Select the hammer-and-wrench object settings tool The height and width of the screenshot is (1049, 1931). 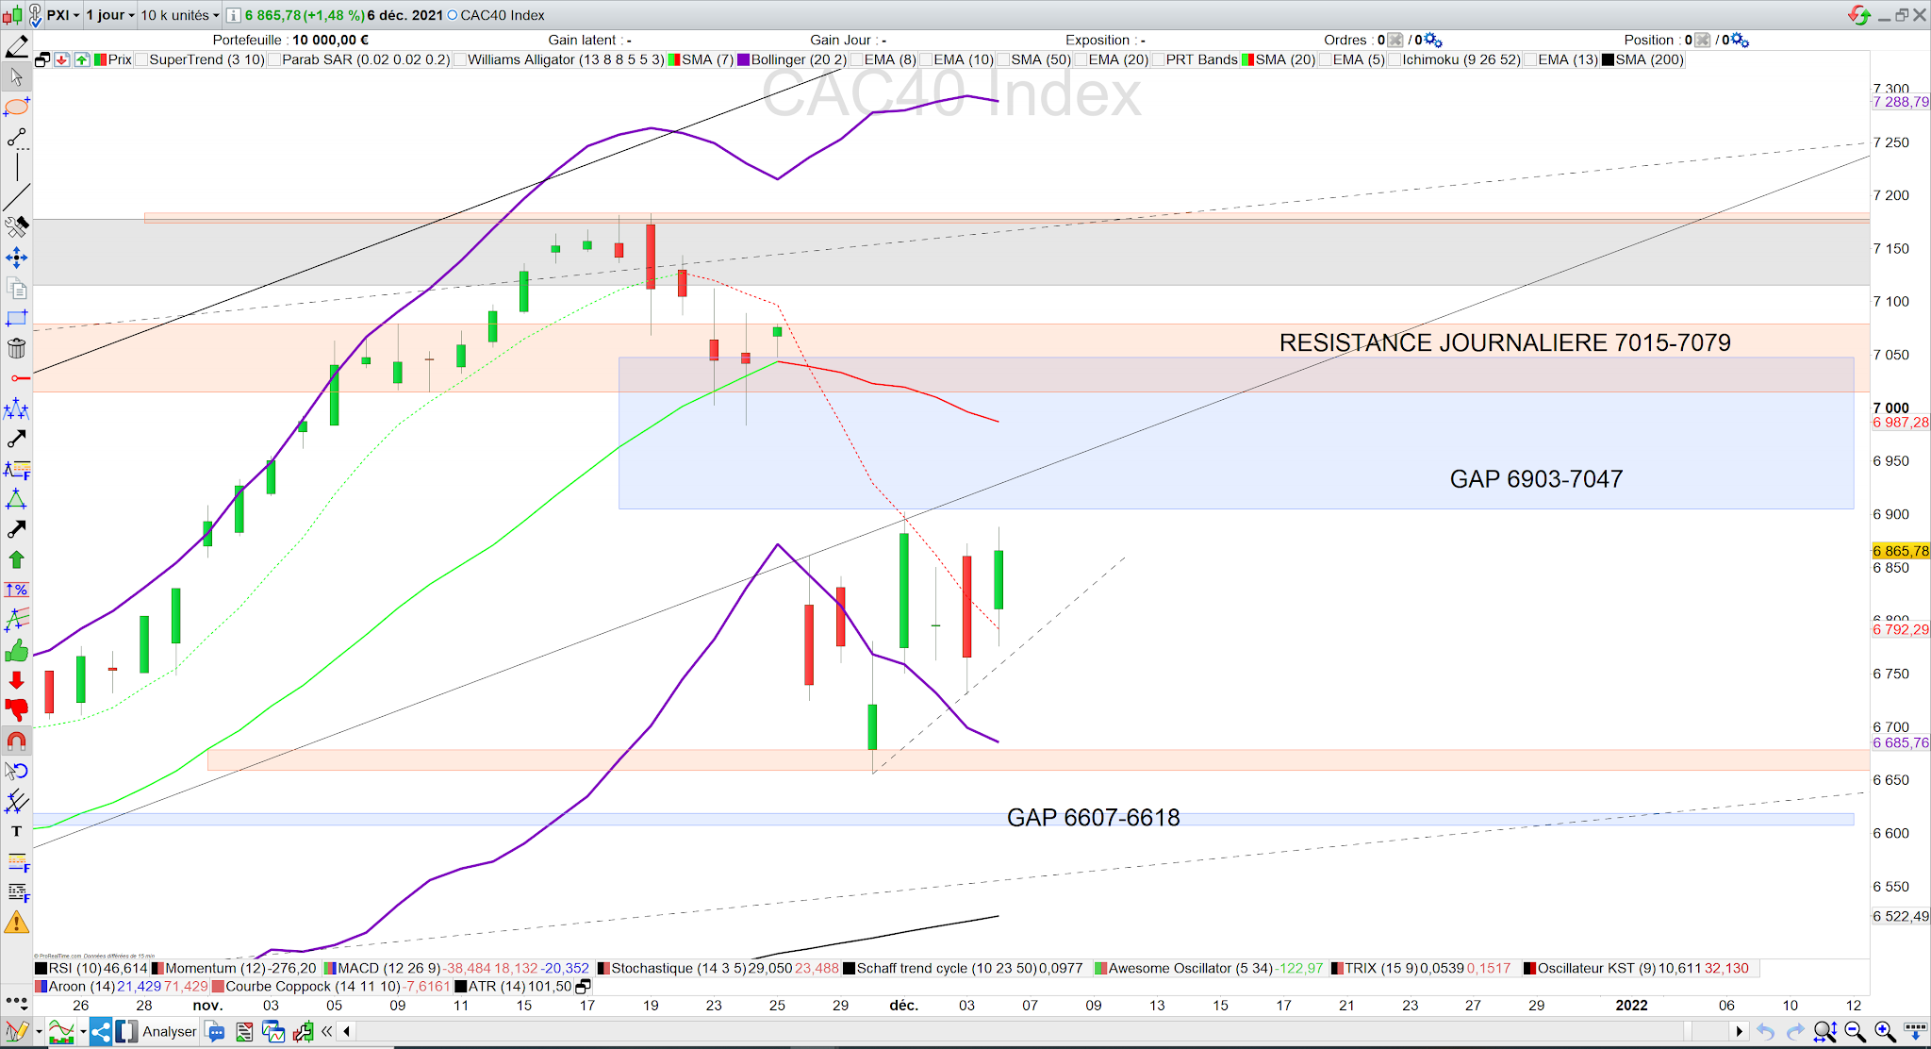tap(16, 227)
